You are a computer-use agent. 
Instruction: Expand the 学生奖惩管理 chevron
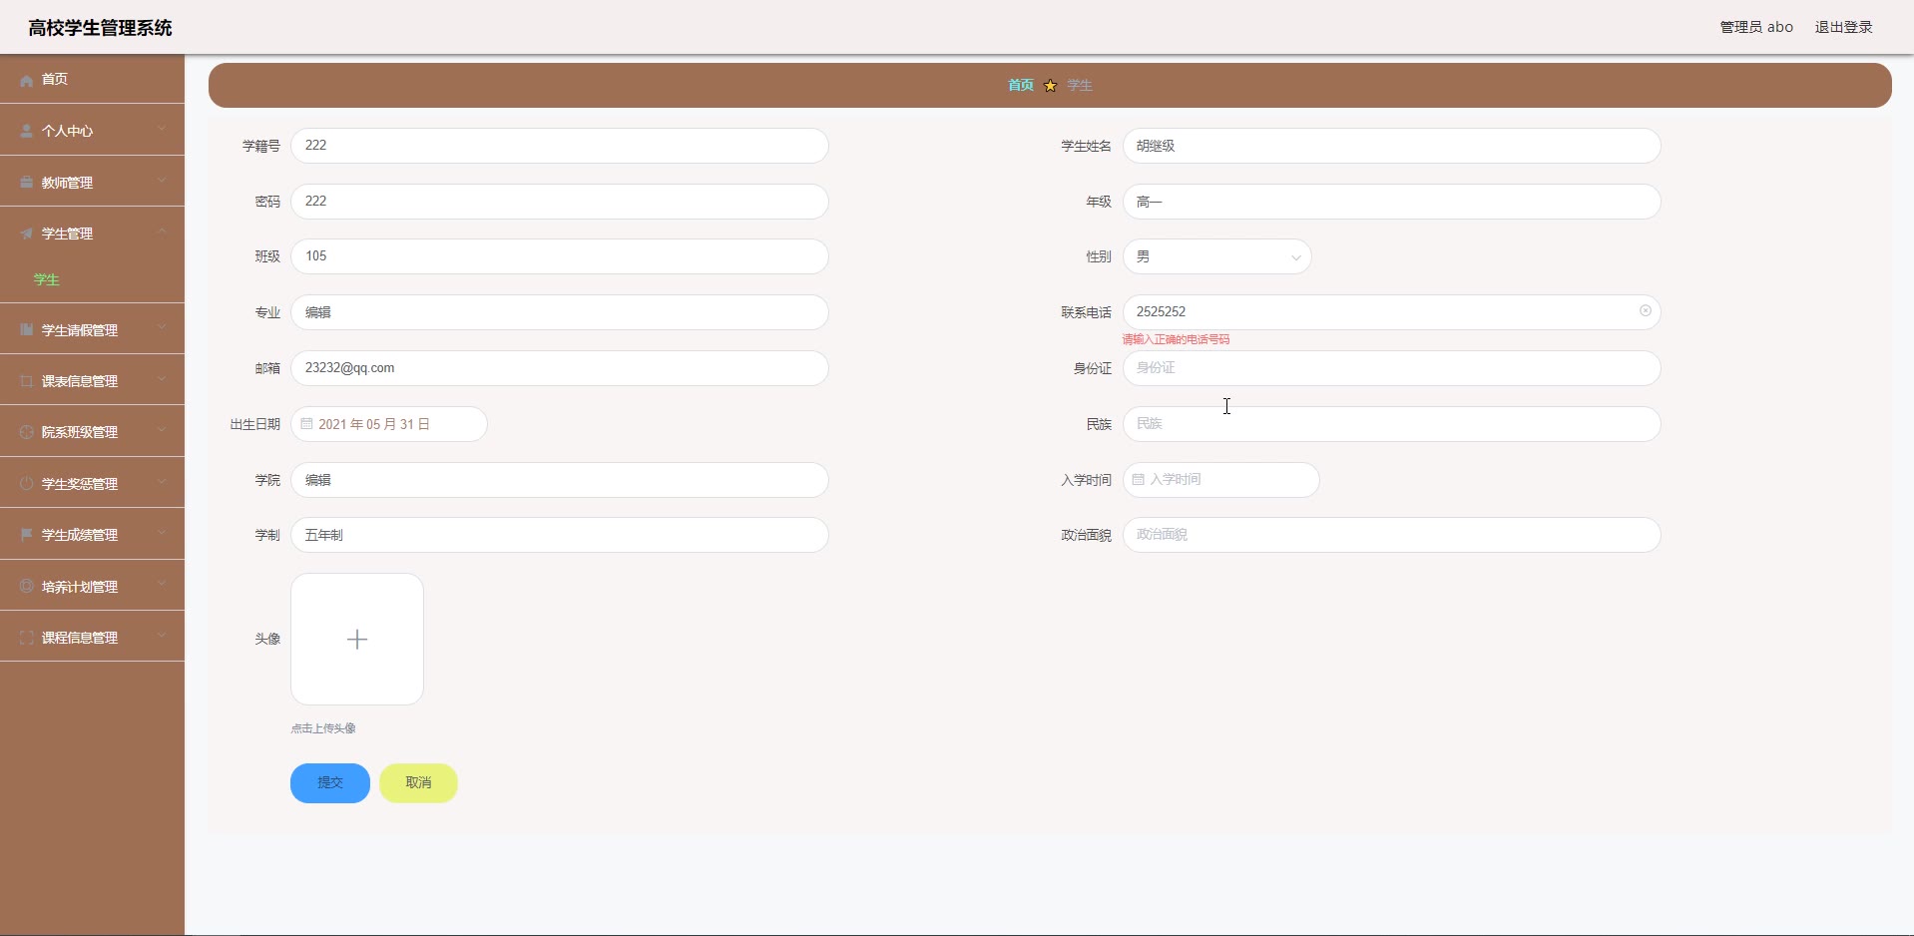click(x=162, y=483)
